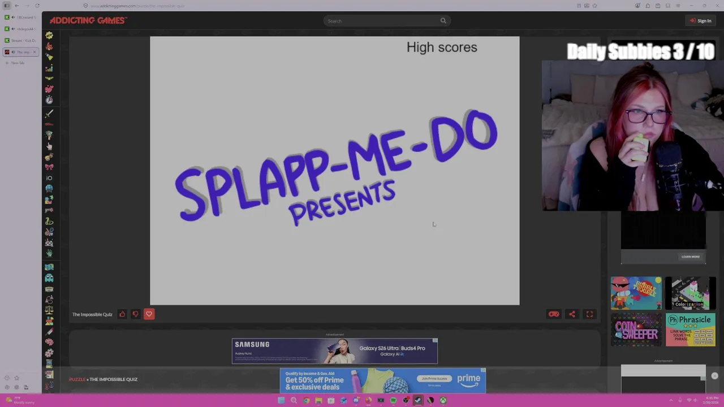Click High scores in the game
The width and height of the screenshot is (724, 407).
coord(442,47)
